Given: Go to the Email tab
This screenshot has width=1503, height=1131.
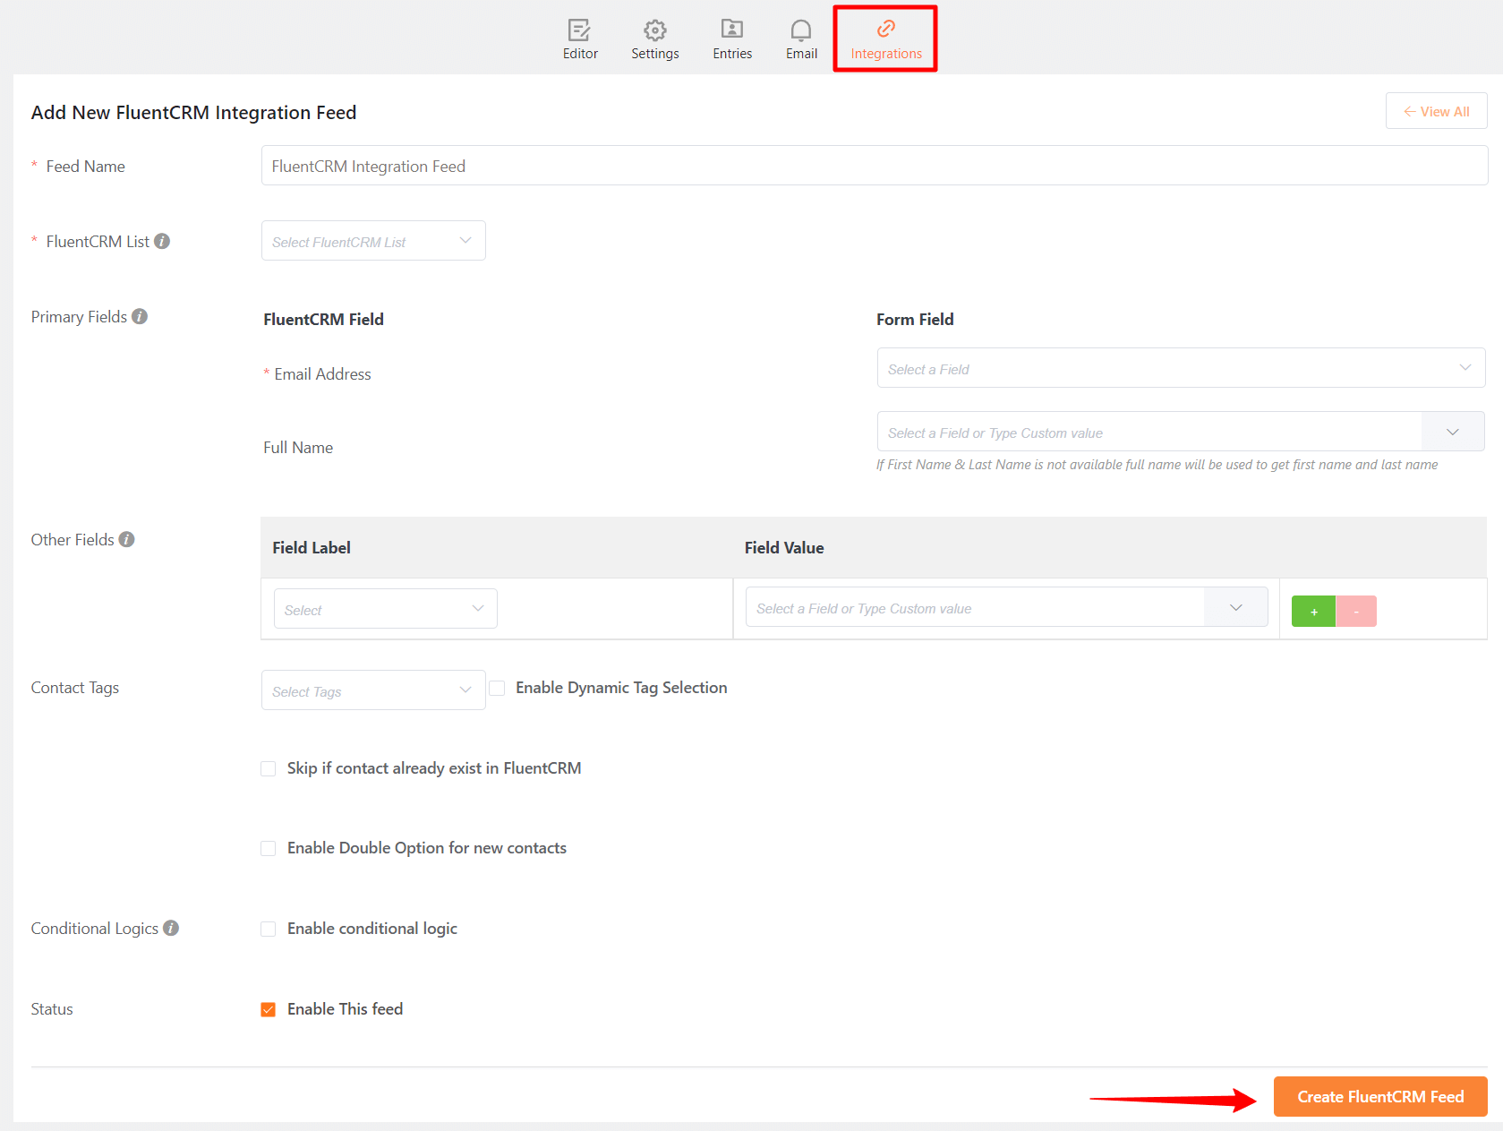Looking at the screenshot, I should [x=801, y=40].
